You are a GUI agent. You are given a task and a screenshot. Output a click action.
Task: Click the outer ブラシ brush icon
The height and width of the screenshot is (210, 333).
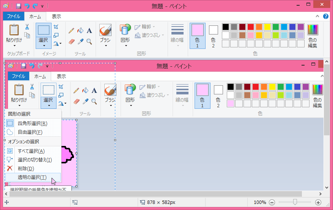[x=105, y=30]
